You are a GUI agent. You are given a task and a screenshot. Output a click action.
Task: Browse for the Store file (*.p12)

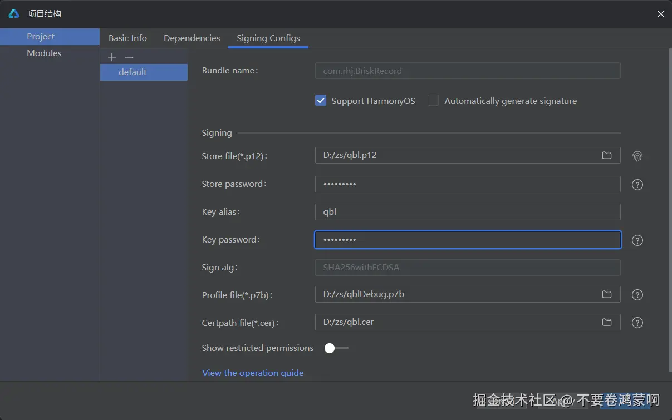[x=607, y=155]
